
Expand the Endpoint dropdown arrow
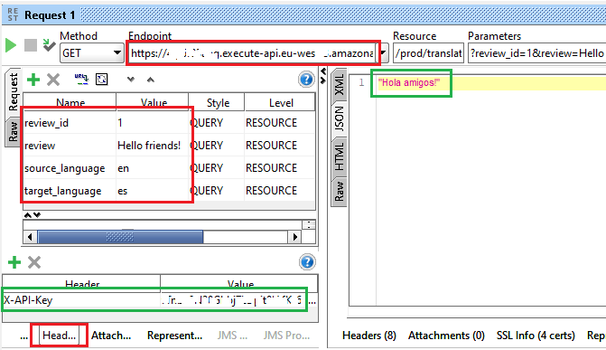[x=384, y=53]
